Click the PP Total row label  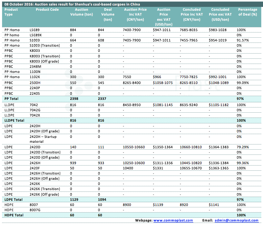[10, 99]
